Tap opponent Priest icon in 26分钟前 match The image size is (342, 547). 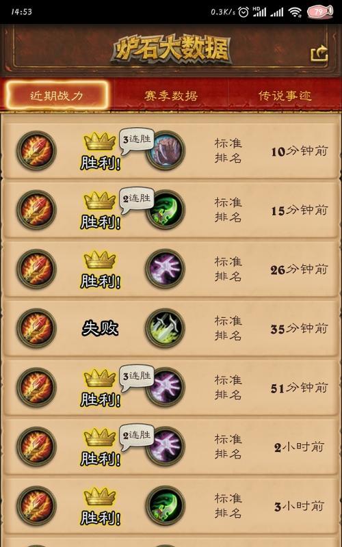(x=166, y=269)
